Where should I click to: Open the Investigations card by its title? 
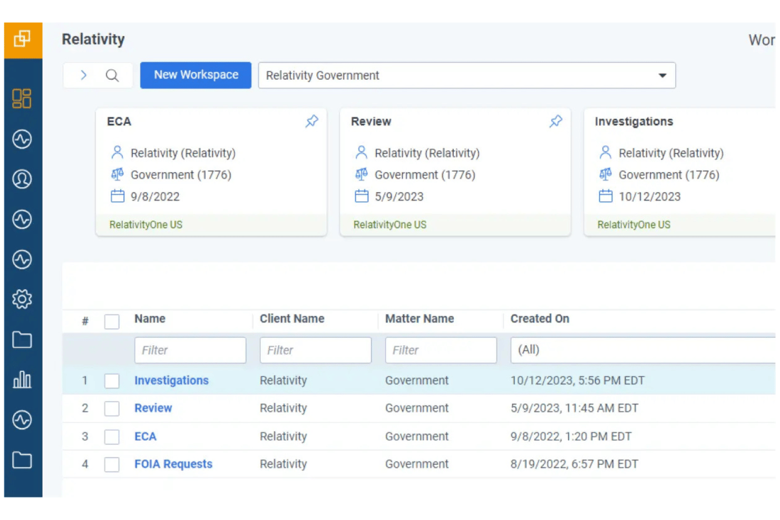634,122
